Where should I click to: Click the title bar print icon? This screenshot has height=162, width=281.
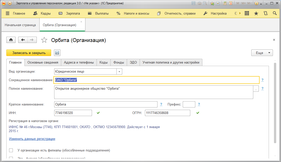tap(199, 3)
